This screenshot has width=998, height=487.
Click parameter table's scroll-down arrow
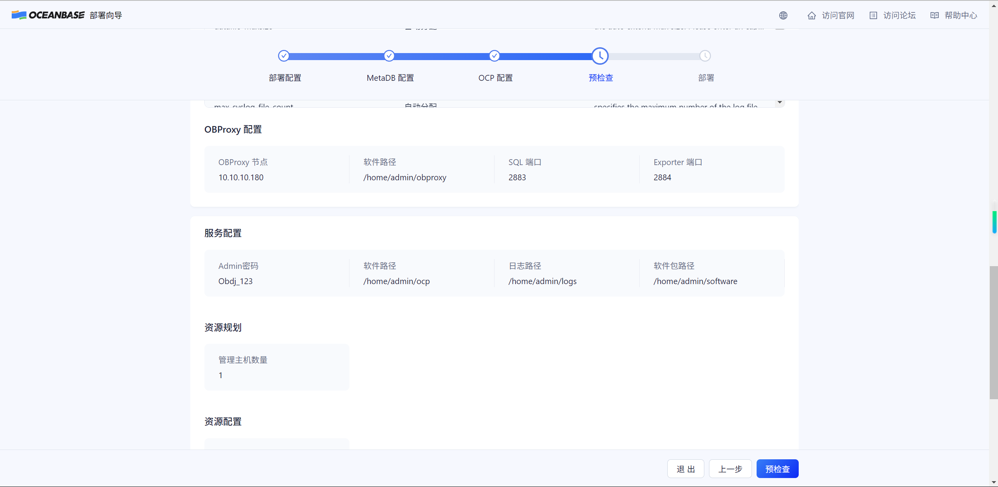pyautogui.click(x=780, y=102)
